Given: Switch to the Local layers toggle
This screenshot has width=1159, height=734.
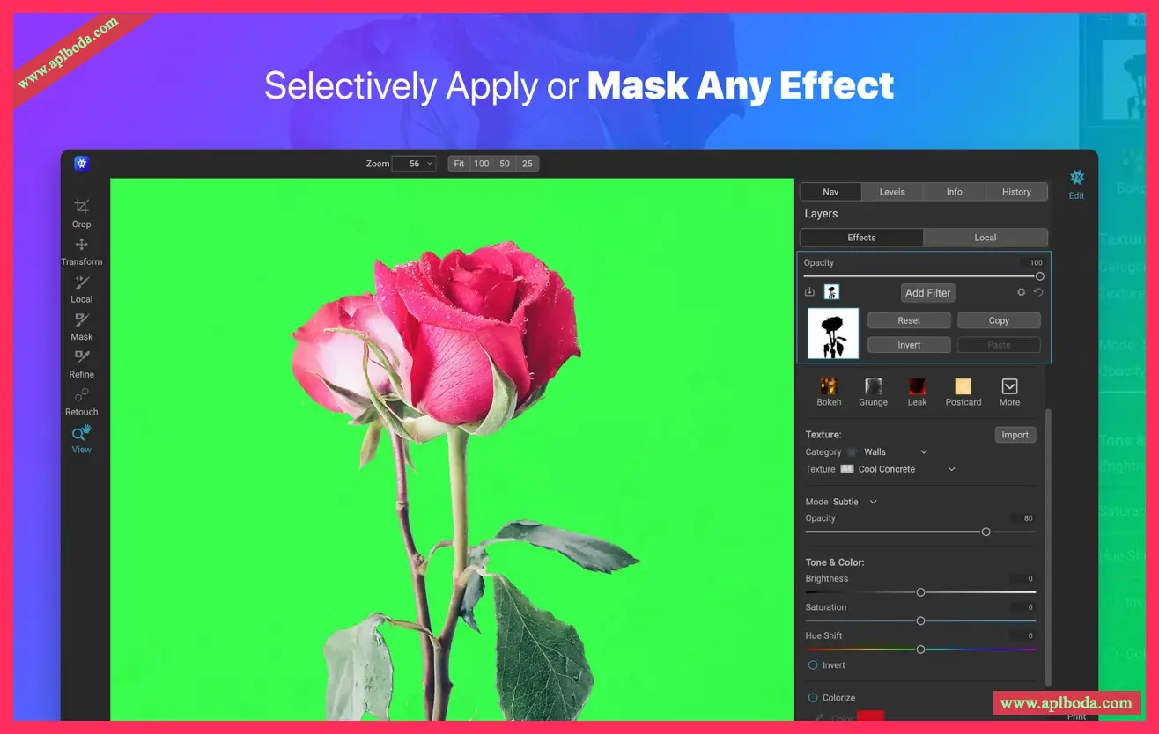Looking at the screenshot, I should [x=985, y=238].
